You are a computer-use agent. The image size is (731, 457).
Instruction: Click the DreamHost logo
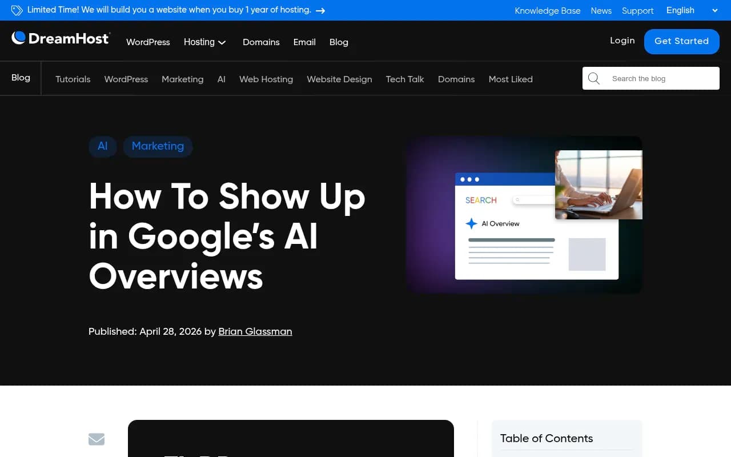61,38
